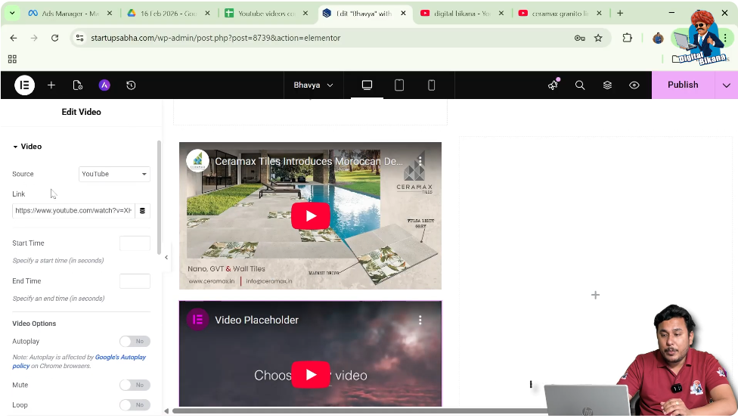The height and width of the screenshot is (418, 738).
Task: Open the page settings document icon
Action: click(78, 85)
